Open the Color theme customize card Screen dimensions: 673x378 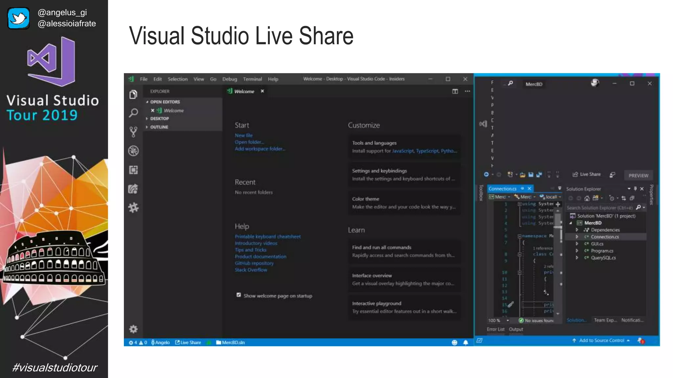coord(404,203)
